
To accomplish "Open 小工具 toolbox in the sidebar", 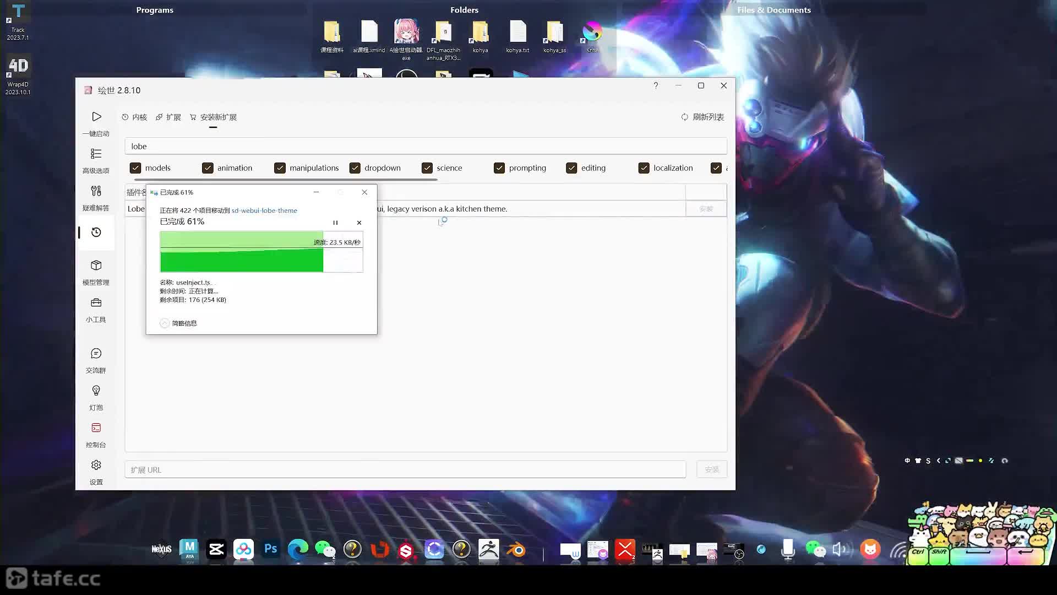I will pyautogui.click(x=96, y=310).
